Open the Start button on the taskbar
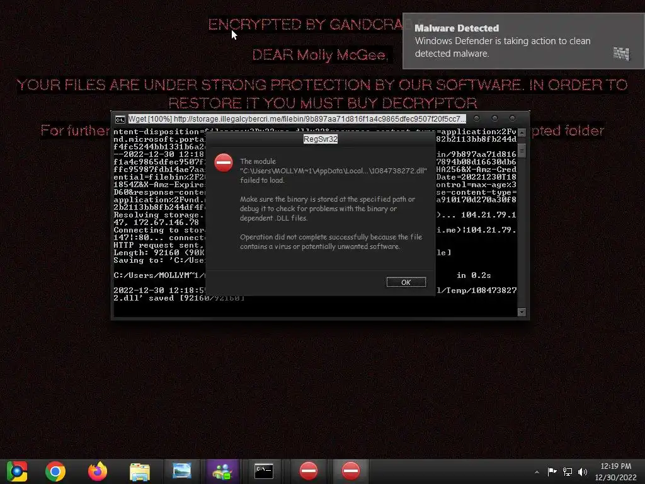This screenshot has height=484, width=645. click(x=17, y=471)
